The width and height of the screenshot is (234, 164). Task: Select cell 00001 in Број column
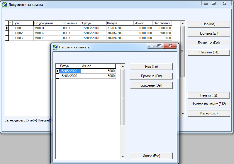(23, 28)
